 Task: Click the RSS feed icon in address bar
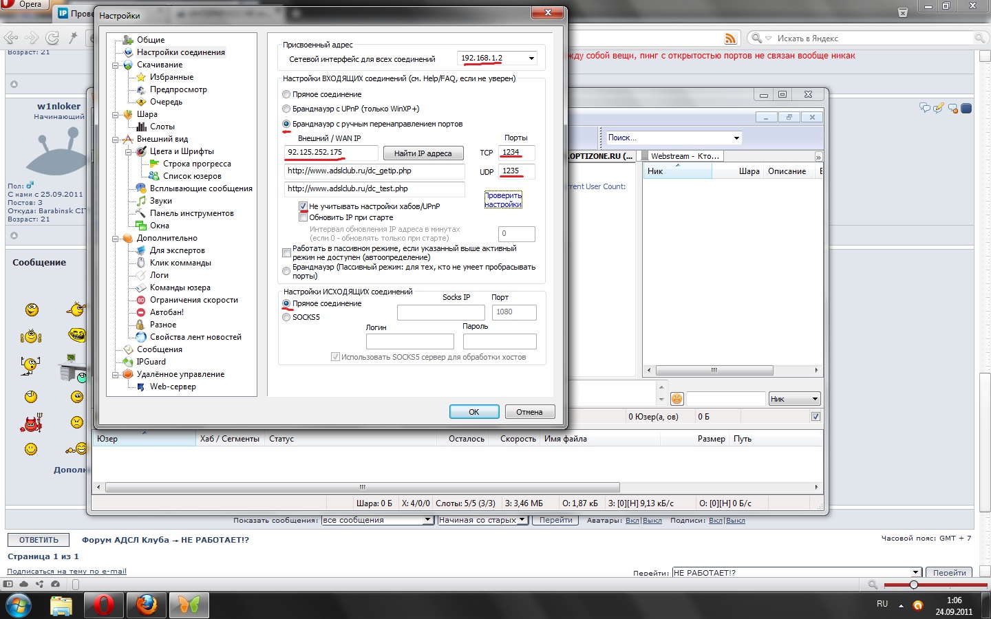(730, 39)
